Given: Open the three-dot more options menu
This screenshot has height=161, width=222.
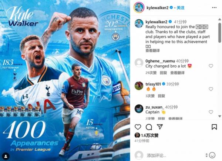Looking at the screenshot, I should tap(214, 7).
